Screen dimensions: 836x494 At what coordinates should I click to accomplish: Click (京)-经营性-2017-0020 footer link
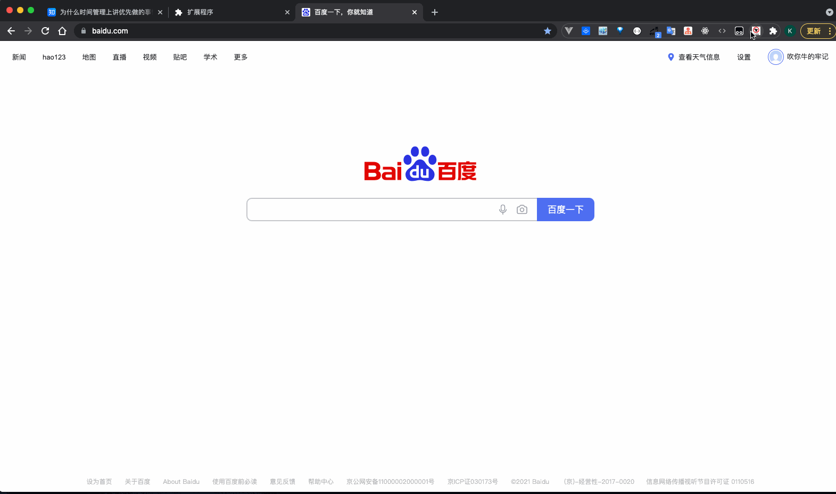[x=599, y=482]
